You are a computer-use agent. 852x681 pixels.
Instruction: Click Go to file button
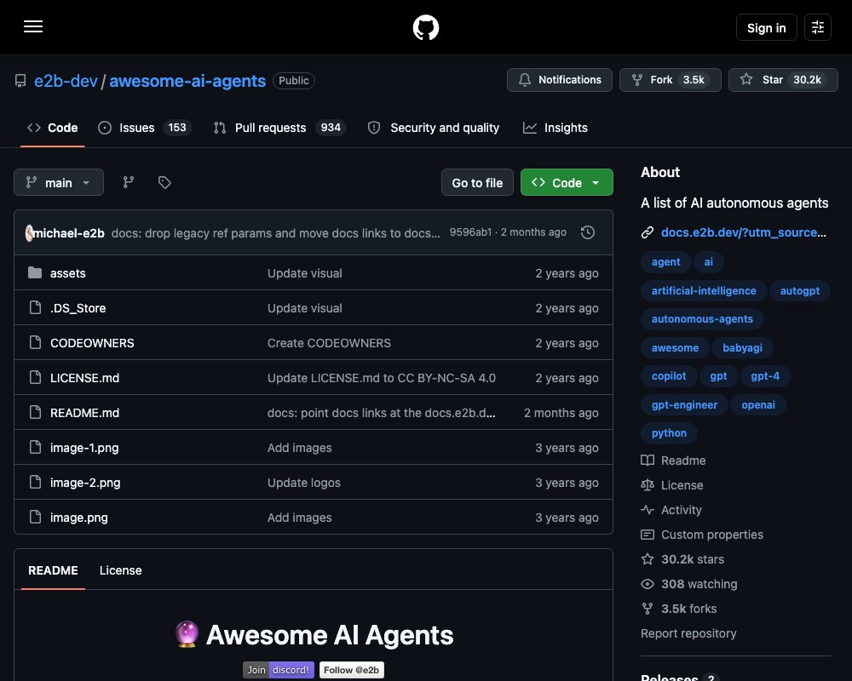477,182
